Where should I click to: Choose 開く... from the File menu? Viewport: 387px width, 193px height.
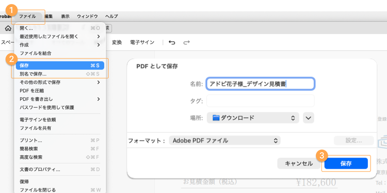(x=60, y=28)
